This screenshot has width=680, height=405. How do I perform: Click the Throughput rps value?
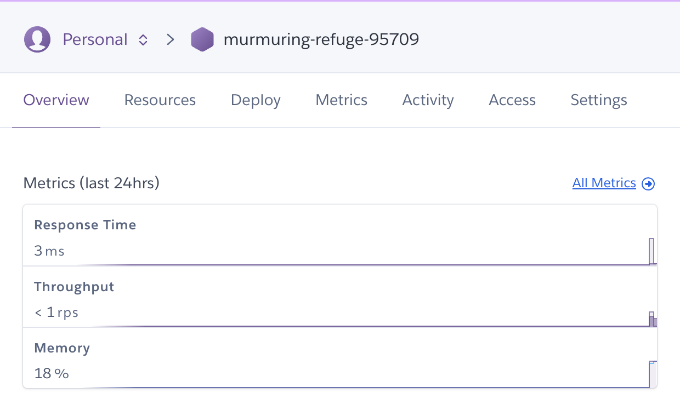point(56,312)
